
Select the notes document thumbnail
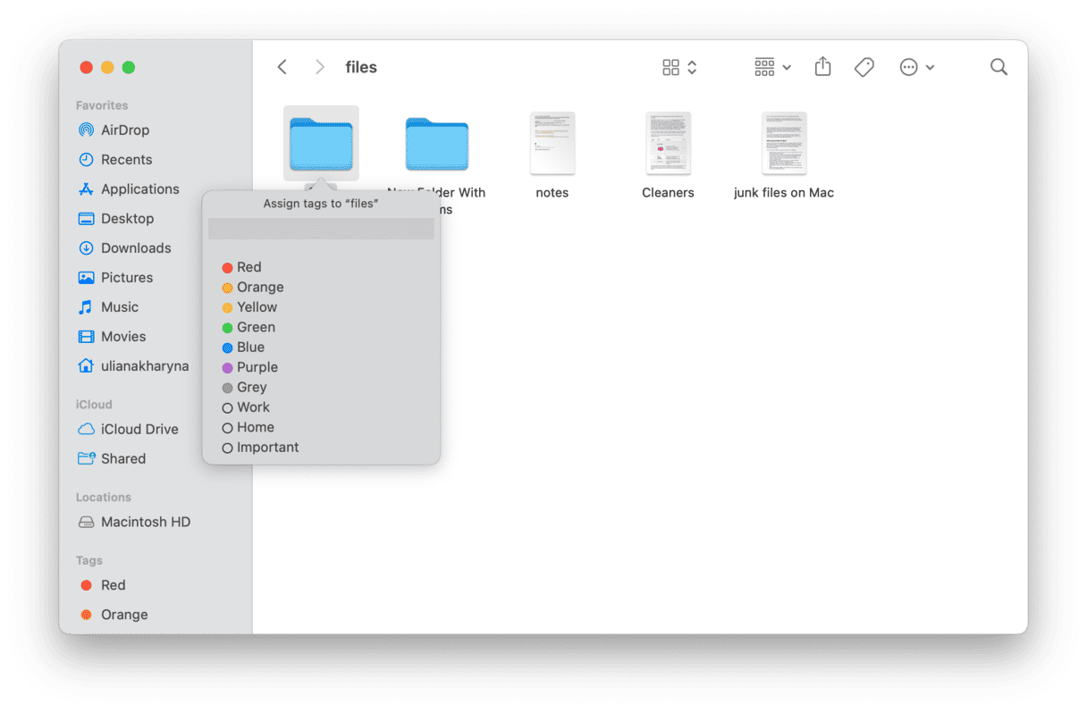552,143
